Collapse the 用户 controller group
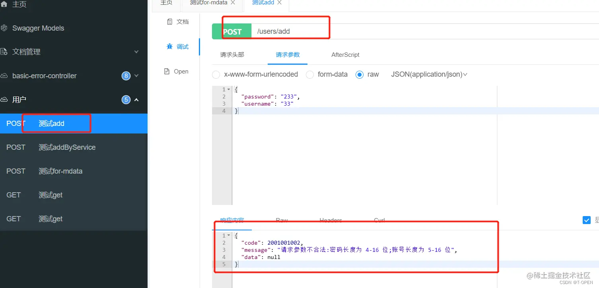Screen dimensions: 599x288 click(137, 99)
